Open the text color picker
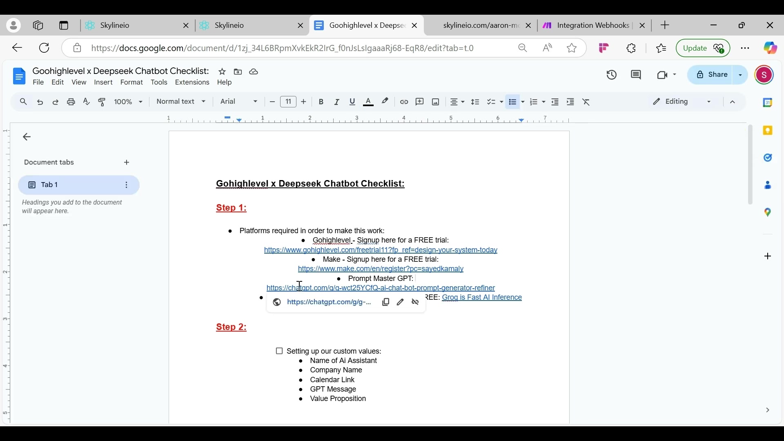This screenshot has width=784, height=441. click(368, 102)
